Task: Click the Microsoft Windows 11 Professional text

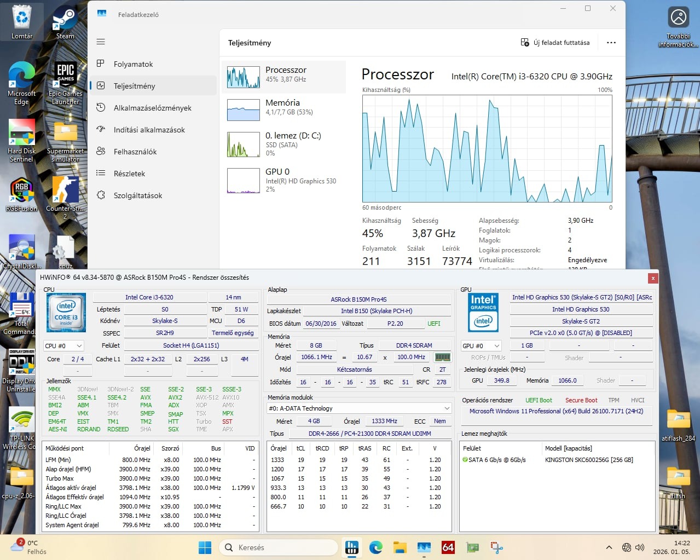Action: tap(556, 411)
